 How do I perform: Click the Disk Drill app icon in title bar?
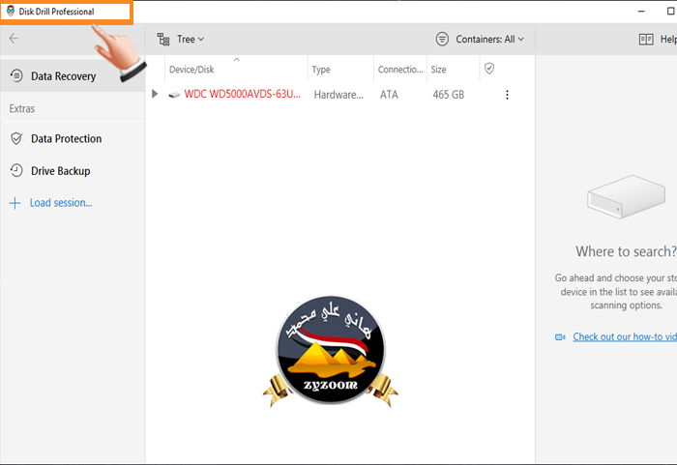[x=11, y=12]
